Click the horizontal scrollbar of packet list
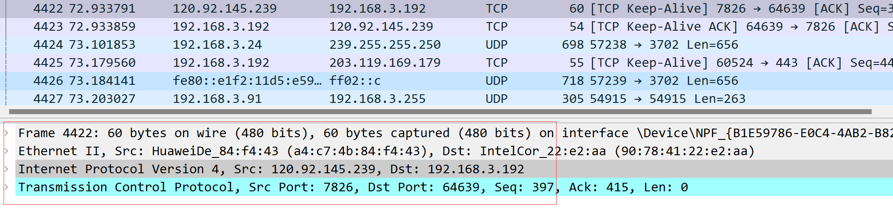This screenshot has height=222, width=893. click(440, 111)
